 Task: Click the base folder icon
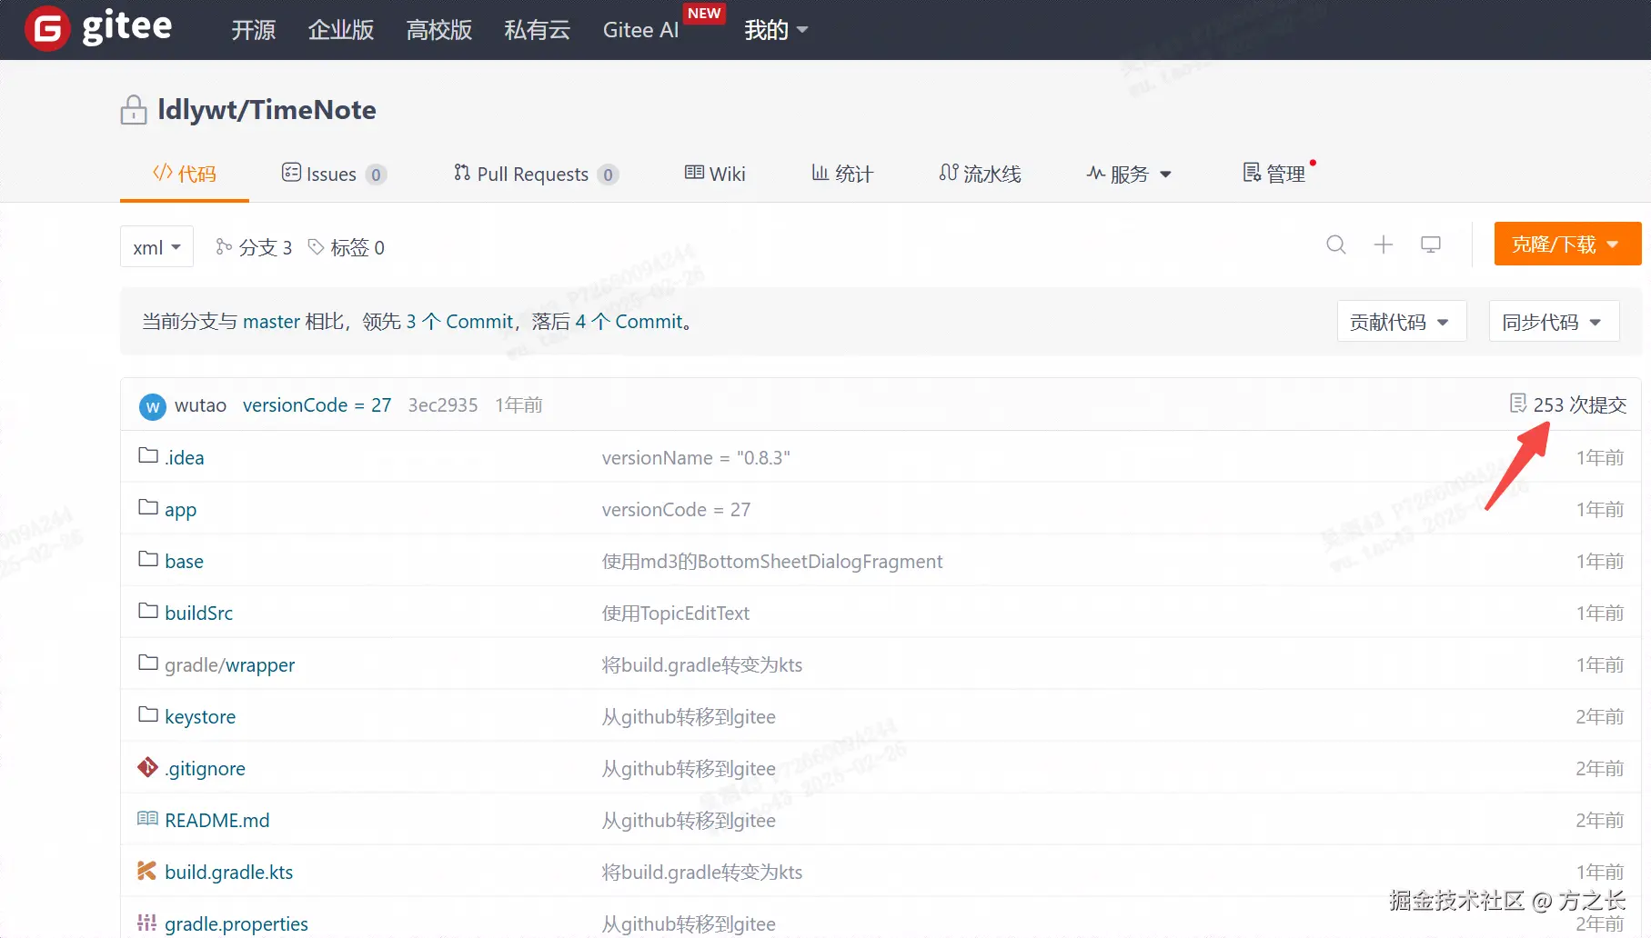(148, 559)
